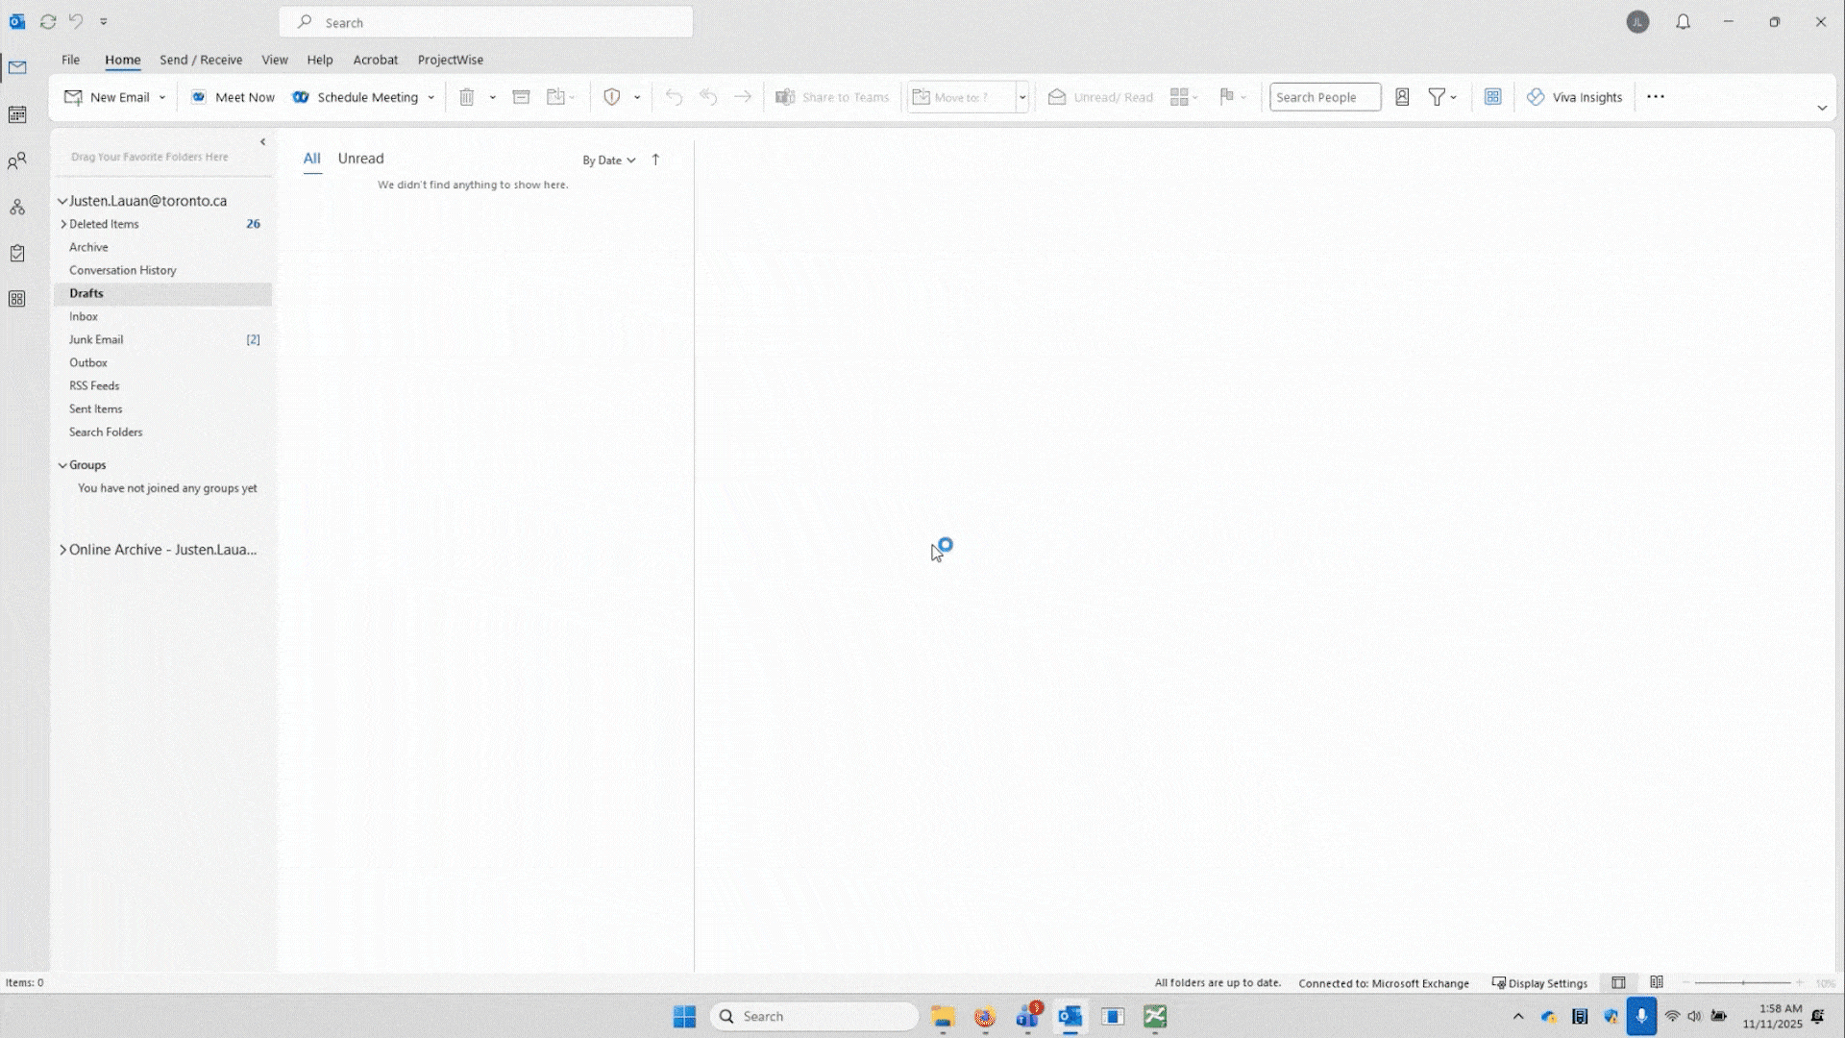Click the Search People input field
Image resolution: width=1845 pixels, height=1038 pixels.
coord(1323,97)
